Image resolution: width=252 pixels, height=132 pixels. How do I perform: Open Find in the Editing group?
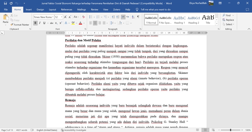coord(227,15)
